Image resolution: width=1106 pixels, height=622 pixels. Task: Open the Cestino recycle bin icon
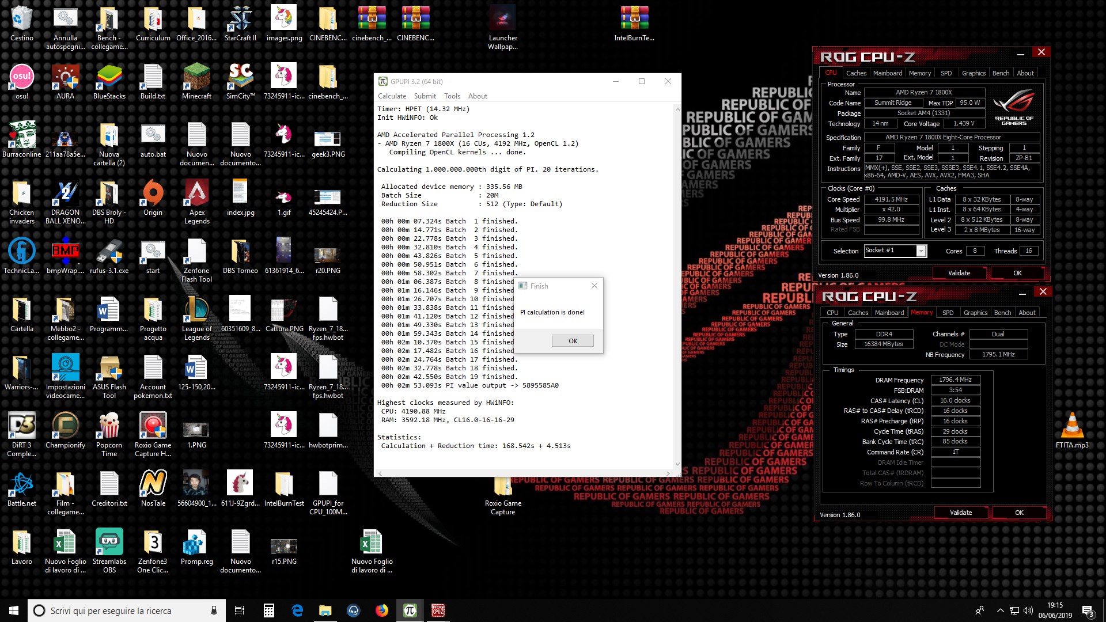[x=22, y=24]
